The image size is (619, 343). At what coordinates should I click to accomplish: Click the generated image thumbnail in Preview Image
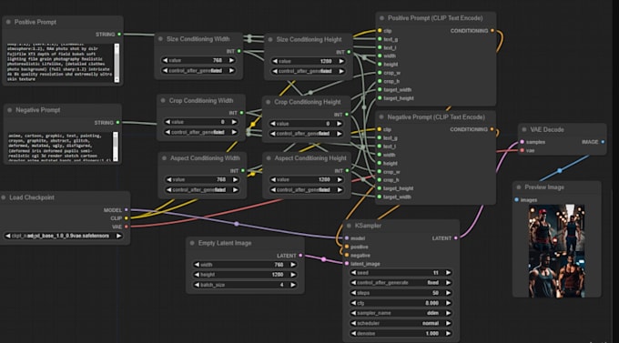(x=556, y=250)
